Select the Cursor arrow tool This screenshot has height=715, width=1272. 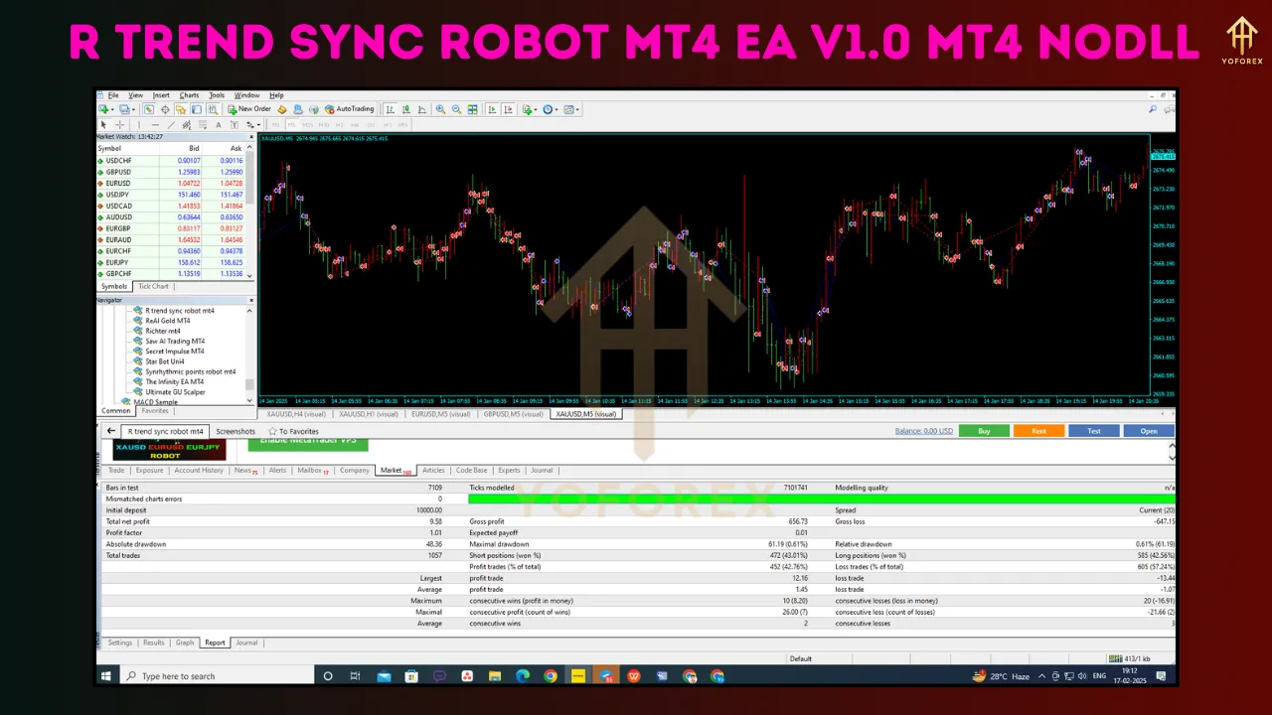point(103,125)
